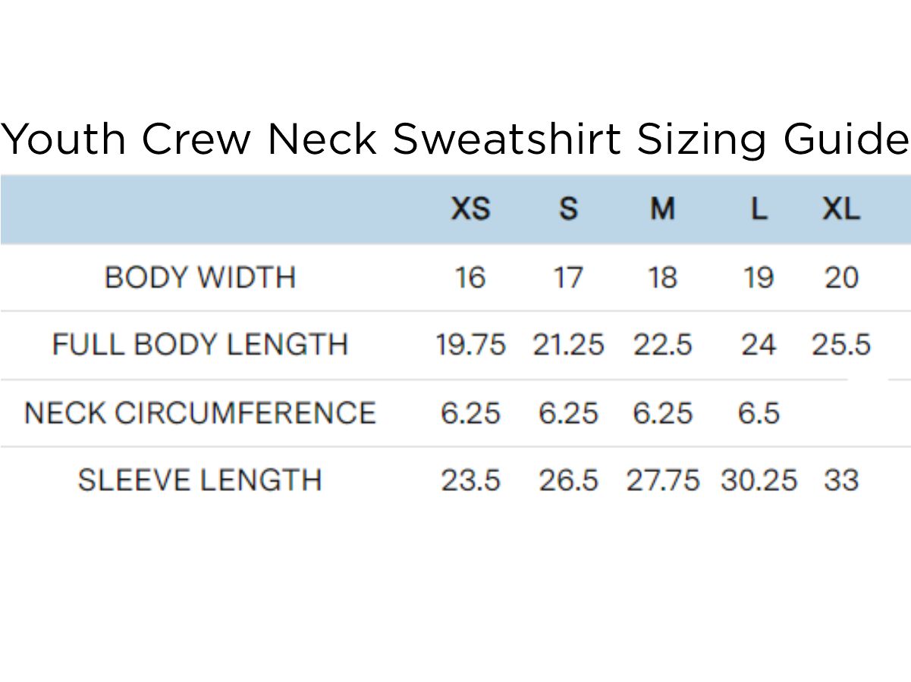This screenshot has height=682, width=911.
Task: Click body width value 20 for XL
Action: click(x=841, y=277)
